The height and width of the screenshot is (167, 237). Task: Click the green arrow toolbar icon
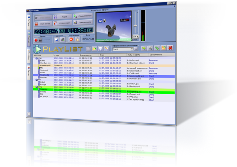point(144,48)
